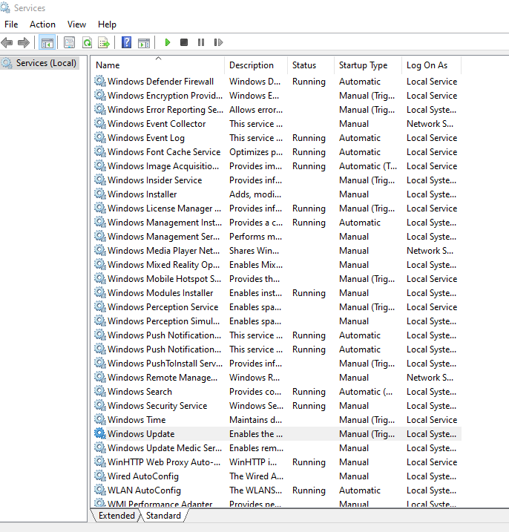Image resolution: width=509 pixels, height=532 pixels.
Task: Select the WMI Performance Adapter service
Action: 278,504
